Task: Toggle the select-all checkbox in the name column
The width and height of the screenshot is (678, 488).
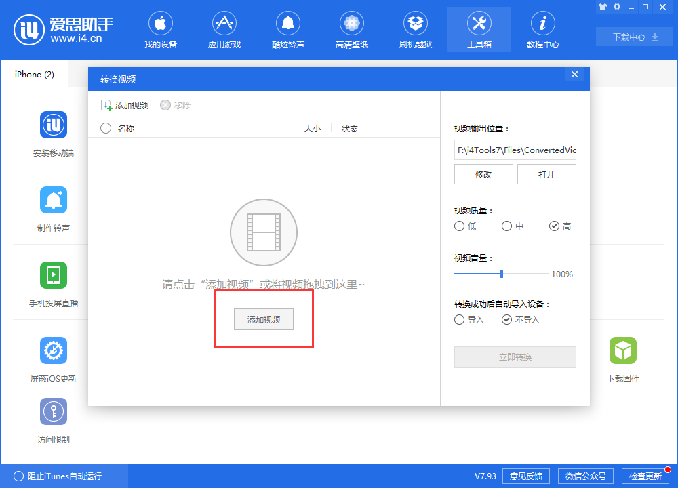Action: (105, 128)
